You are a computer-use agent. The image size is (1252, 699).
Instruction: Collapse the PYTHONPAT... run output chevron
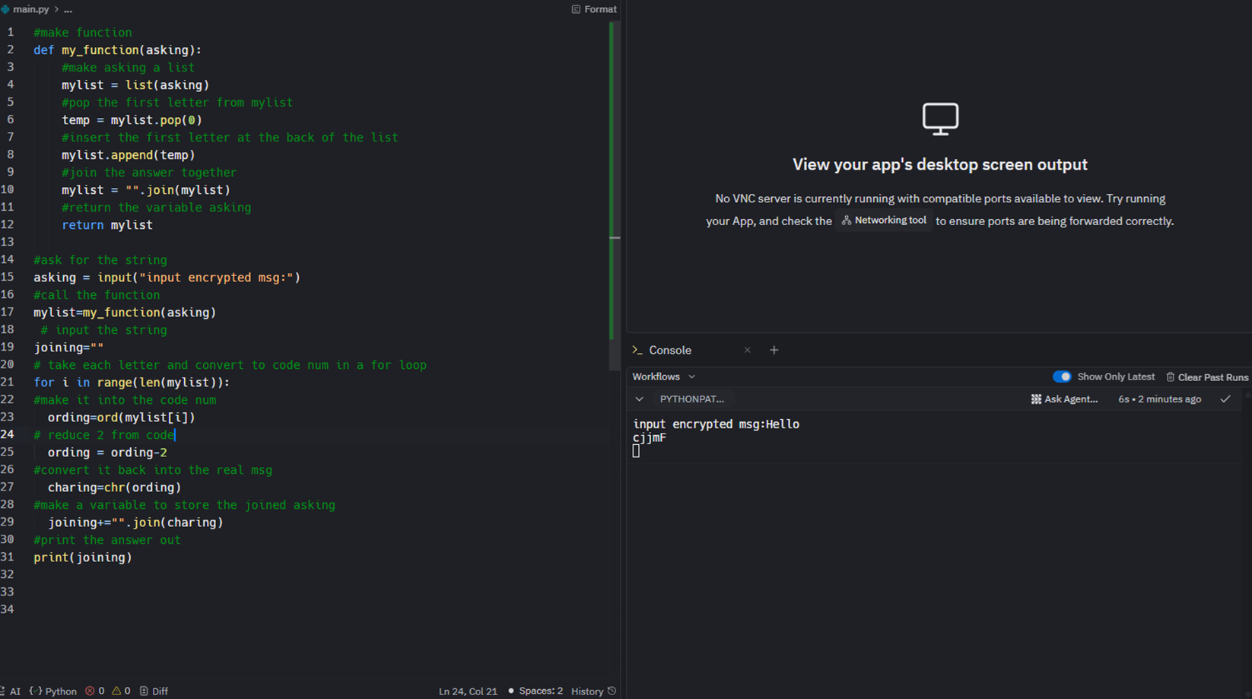click(x=639, y=399)
